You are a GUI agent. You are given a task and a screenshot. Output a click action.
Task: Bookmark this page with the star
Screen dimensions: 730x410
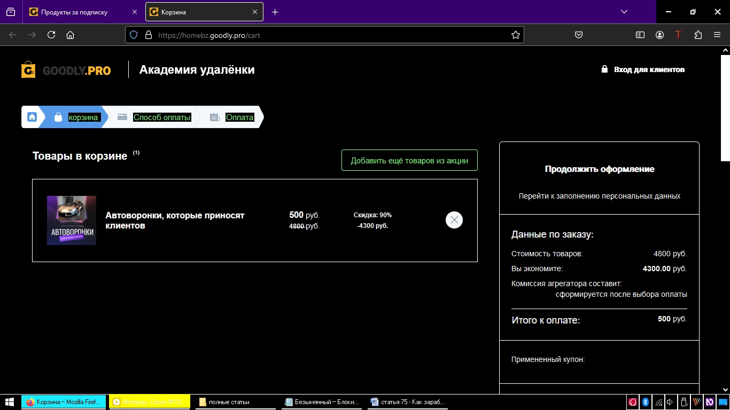pos(515,35)
